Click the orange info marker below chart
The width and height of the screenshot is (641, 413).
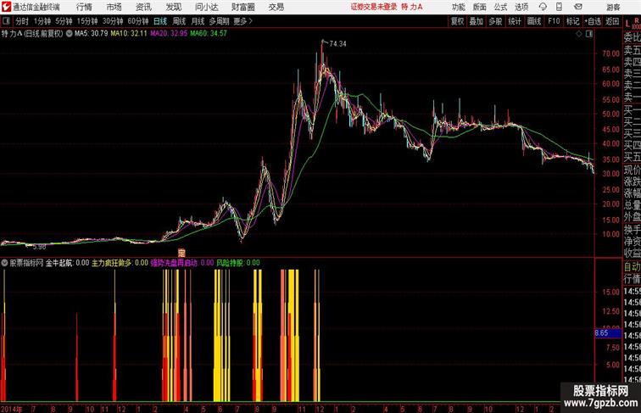click(x=181, y=253)
